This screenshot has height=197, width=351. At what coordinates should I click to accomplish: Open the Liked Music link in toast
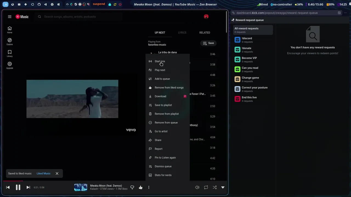pos(44,173)
